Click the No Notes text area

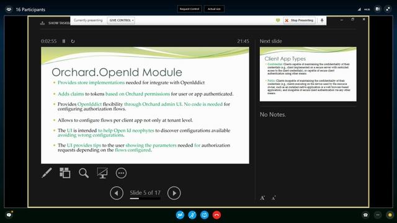point(273,115)
